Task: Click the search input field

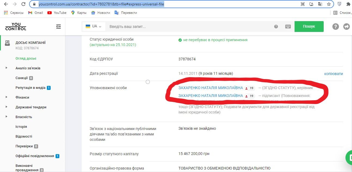Action: click(x=177, y=26)
